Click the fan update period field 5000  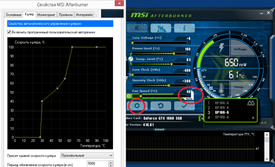98,163
